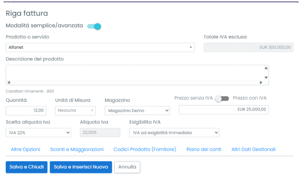The image size is (308, 179).
Task: Select the Scelta aliquota Iva dropdown
Action: click(x=38, y=133)
